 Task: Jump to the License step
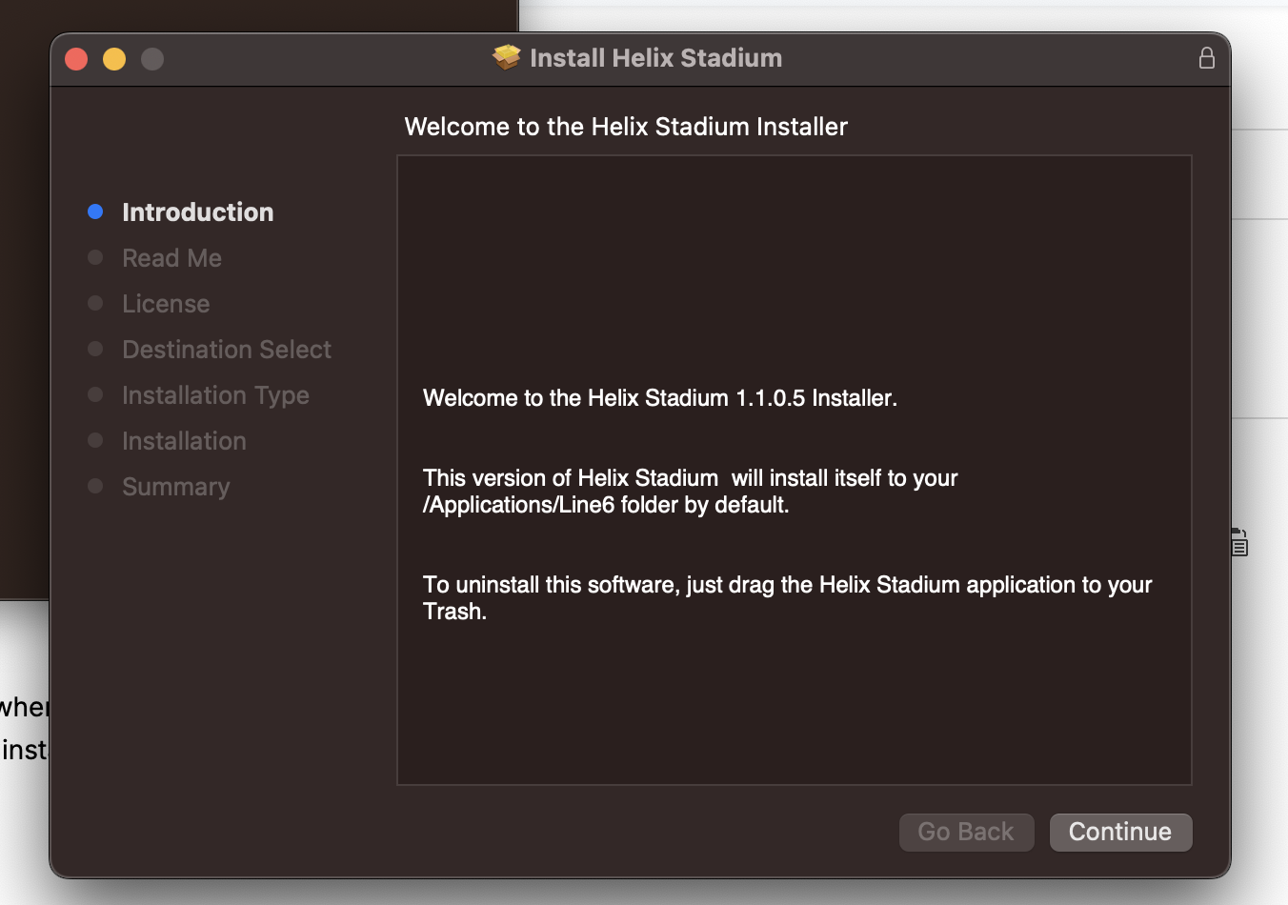tap(166, 304)
